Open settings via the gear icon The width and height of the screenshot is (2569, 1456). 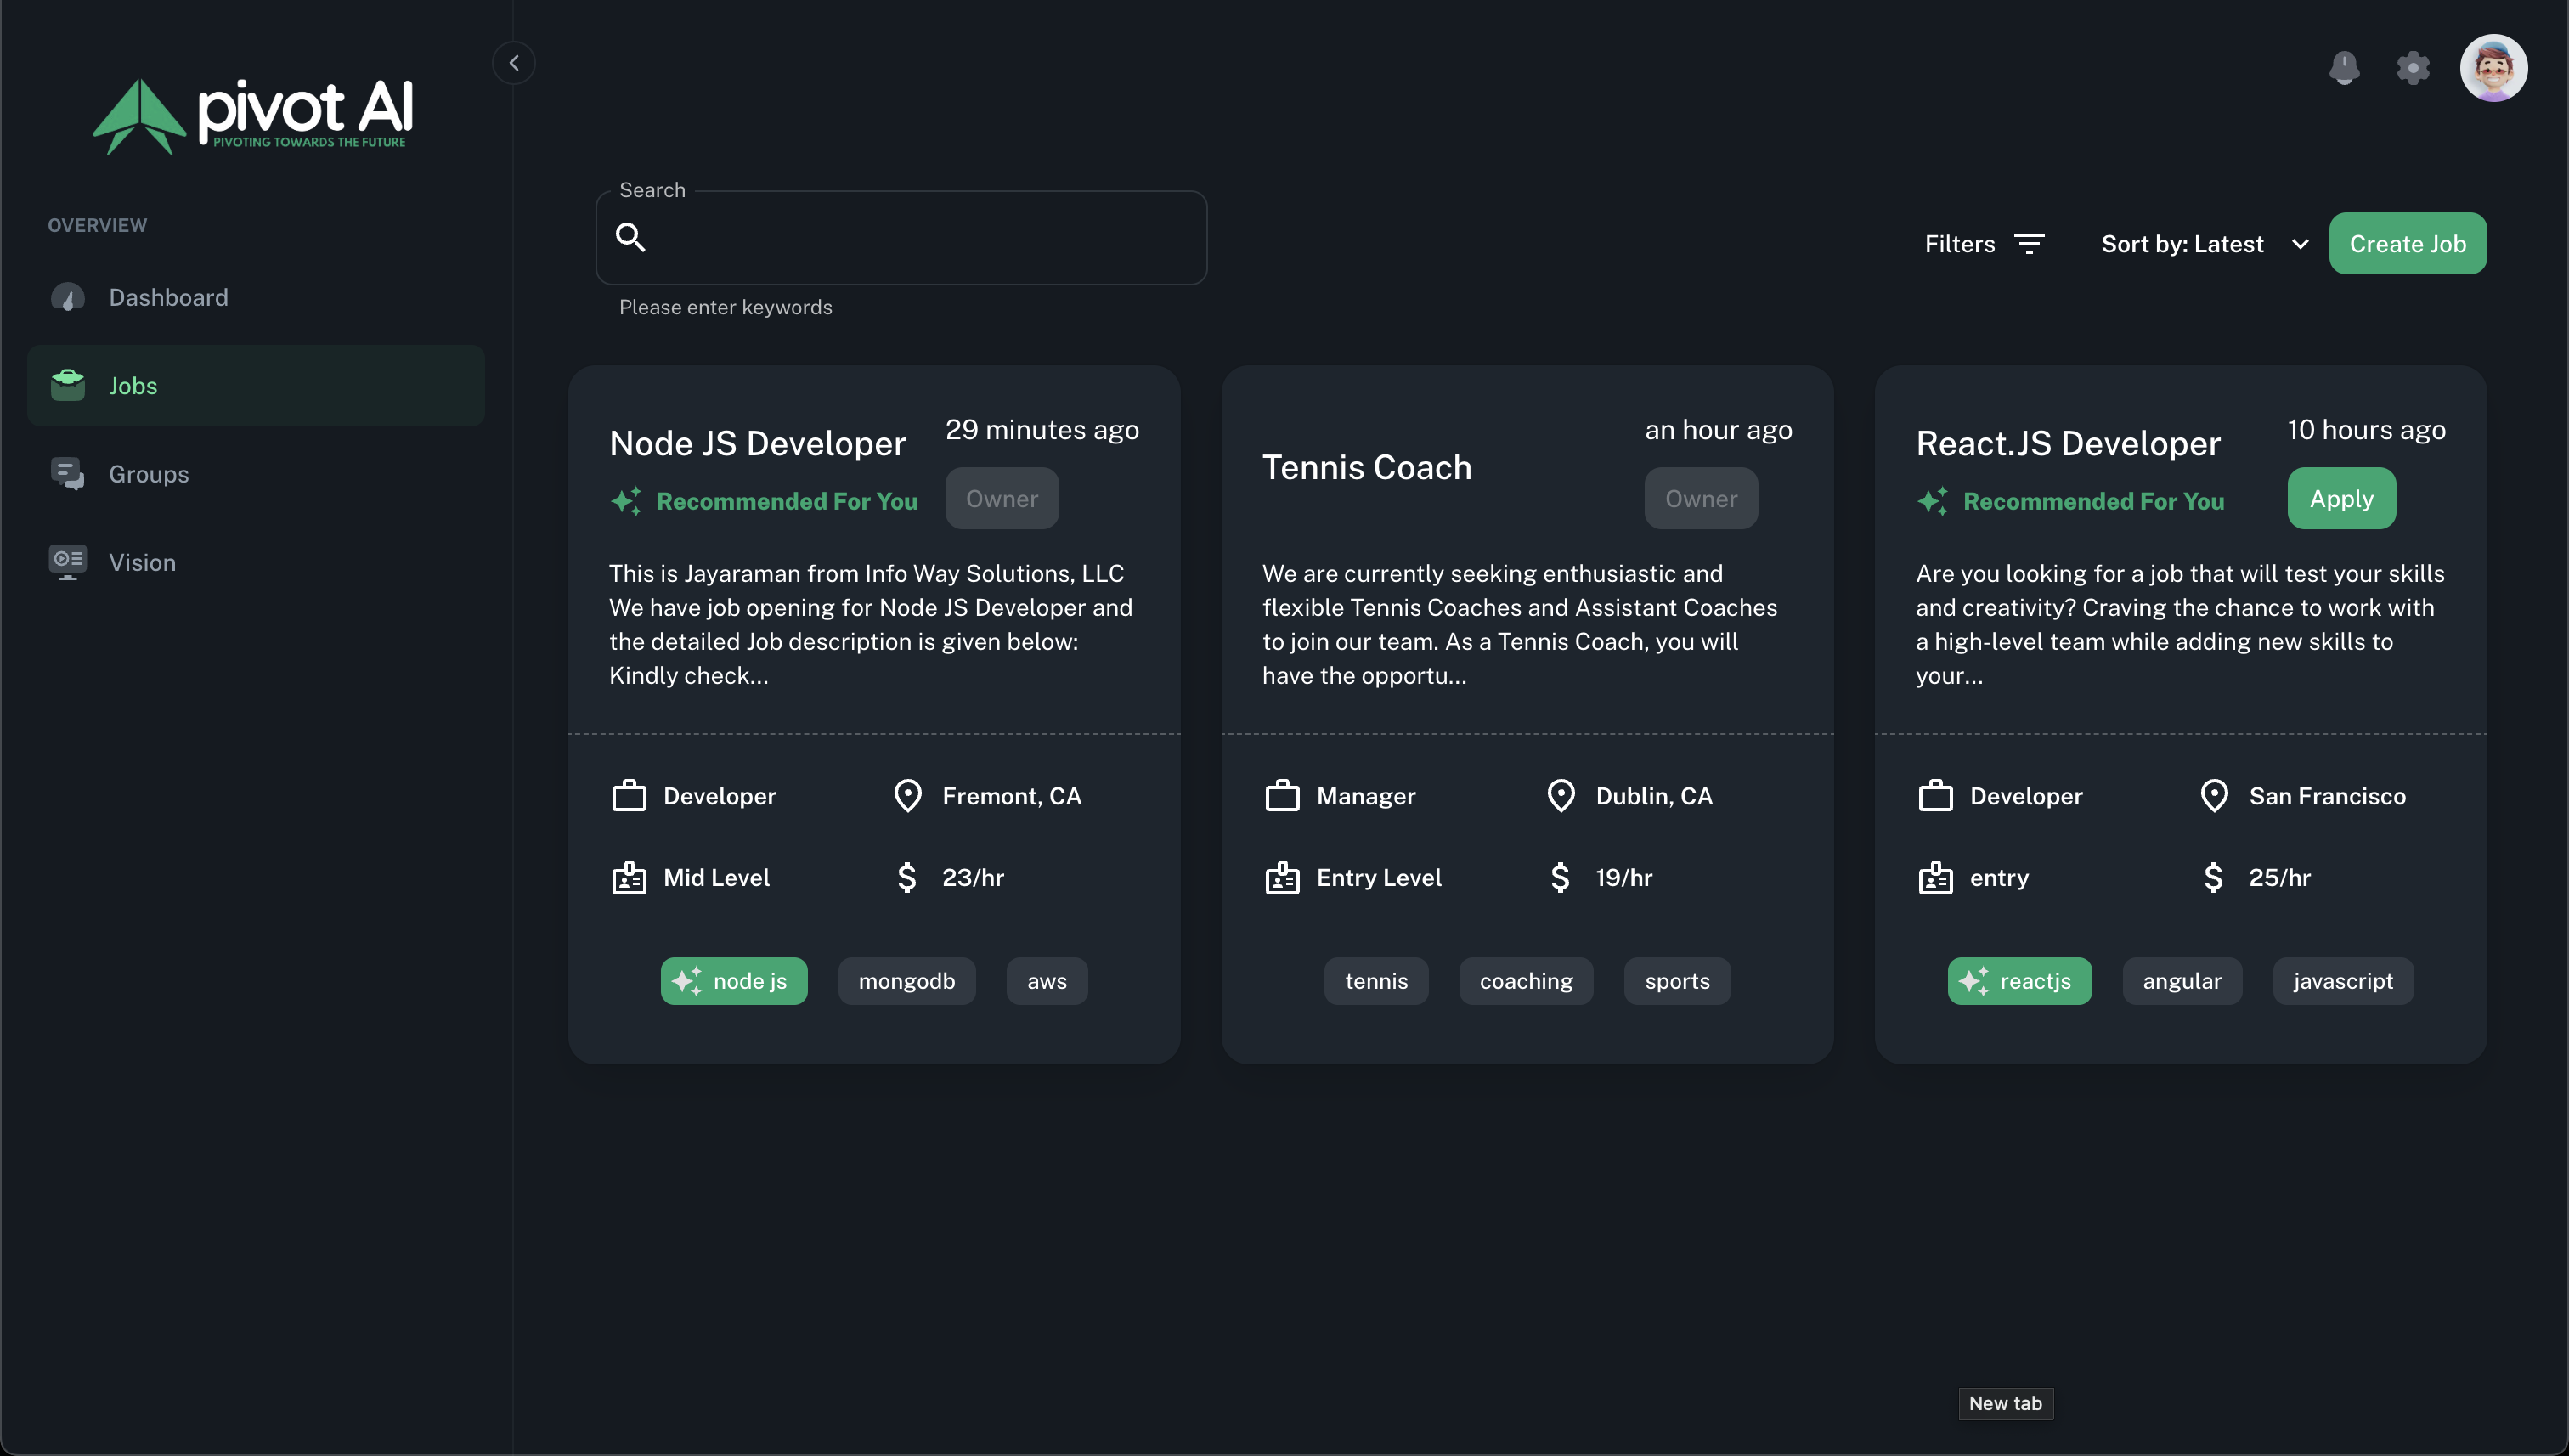click(2413, 68)
